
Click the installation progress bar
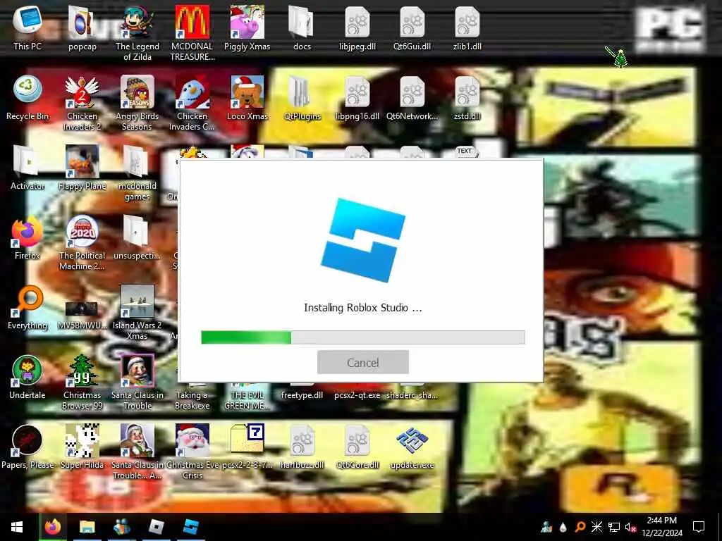tap(363, 337)
